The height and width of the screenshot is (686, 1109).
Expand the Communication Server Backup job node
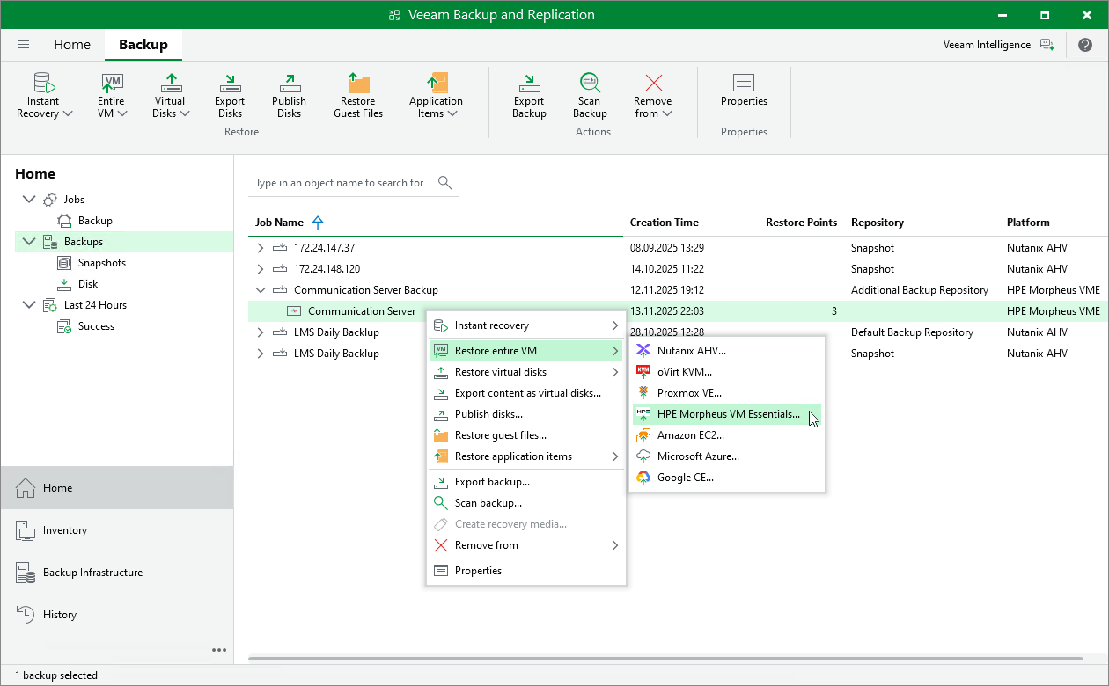[261, 289]
